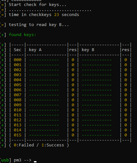Click sector number 007
This screenshot has width=137, height=163.
click(x=18, y=95)
